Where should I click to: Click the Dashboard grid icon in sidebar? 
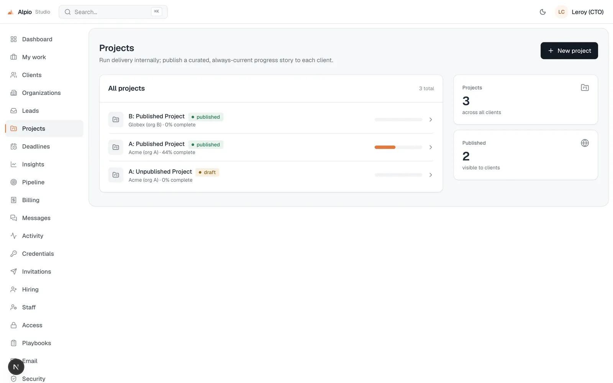tap(14, 39)
